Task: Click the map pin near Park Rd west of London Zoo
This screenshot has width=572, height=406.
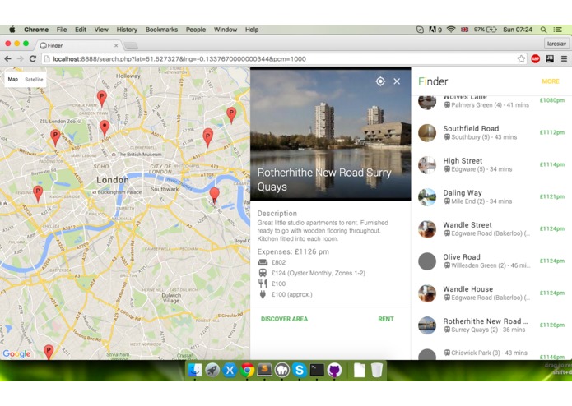Action: [55, 137]
